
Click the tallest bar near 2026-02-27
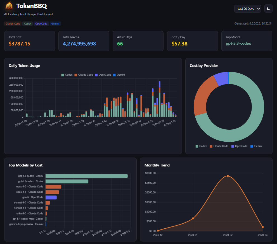click(x=160, y=98)
